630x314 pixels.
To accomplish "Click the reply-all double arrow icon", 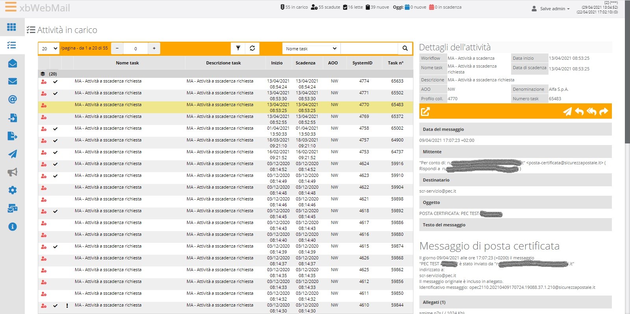I will [591, 112].
